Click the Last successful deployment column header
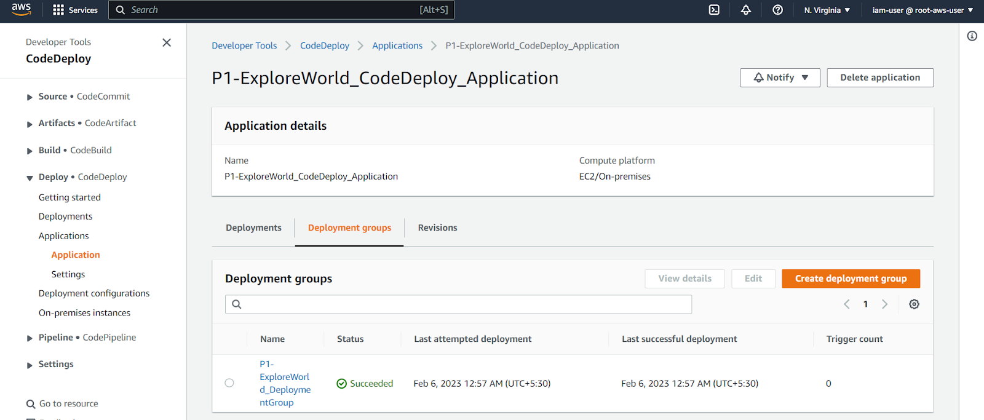This screenshot has height=420, width=984. click(679, 339)
